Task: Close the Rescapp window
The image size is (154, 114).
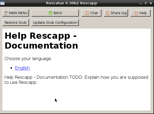Action: [x=151, y=3]
